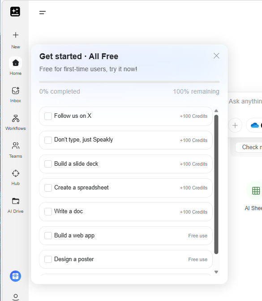Click Free use on Design a poster
Screen dimensions: 262x301
point(198,259)
